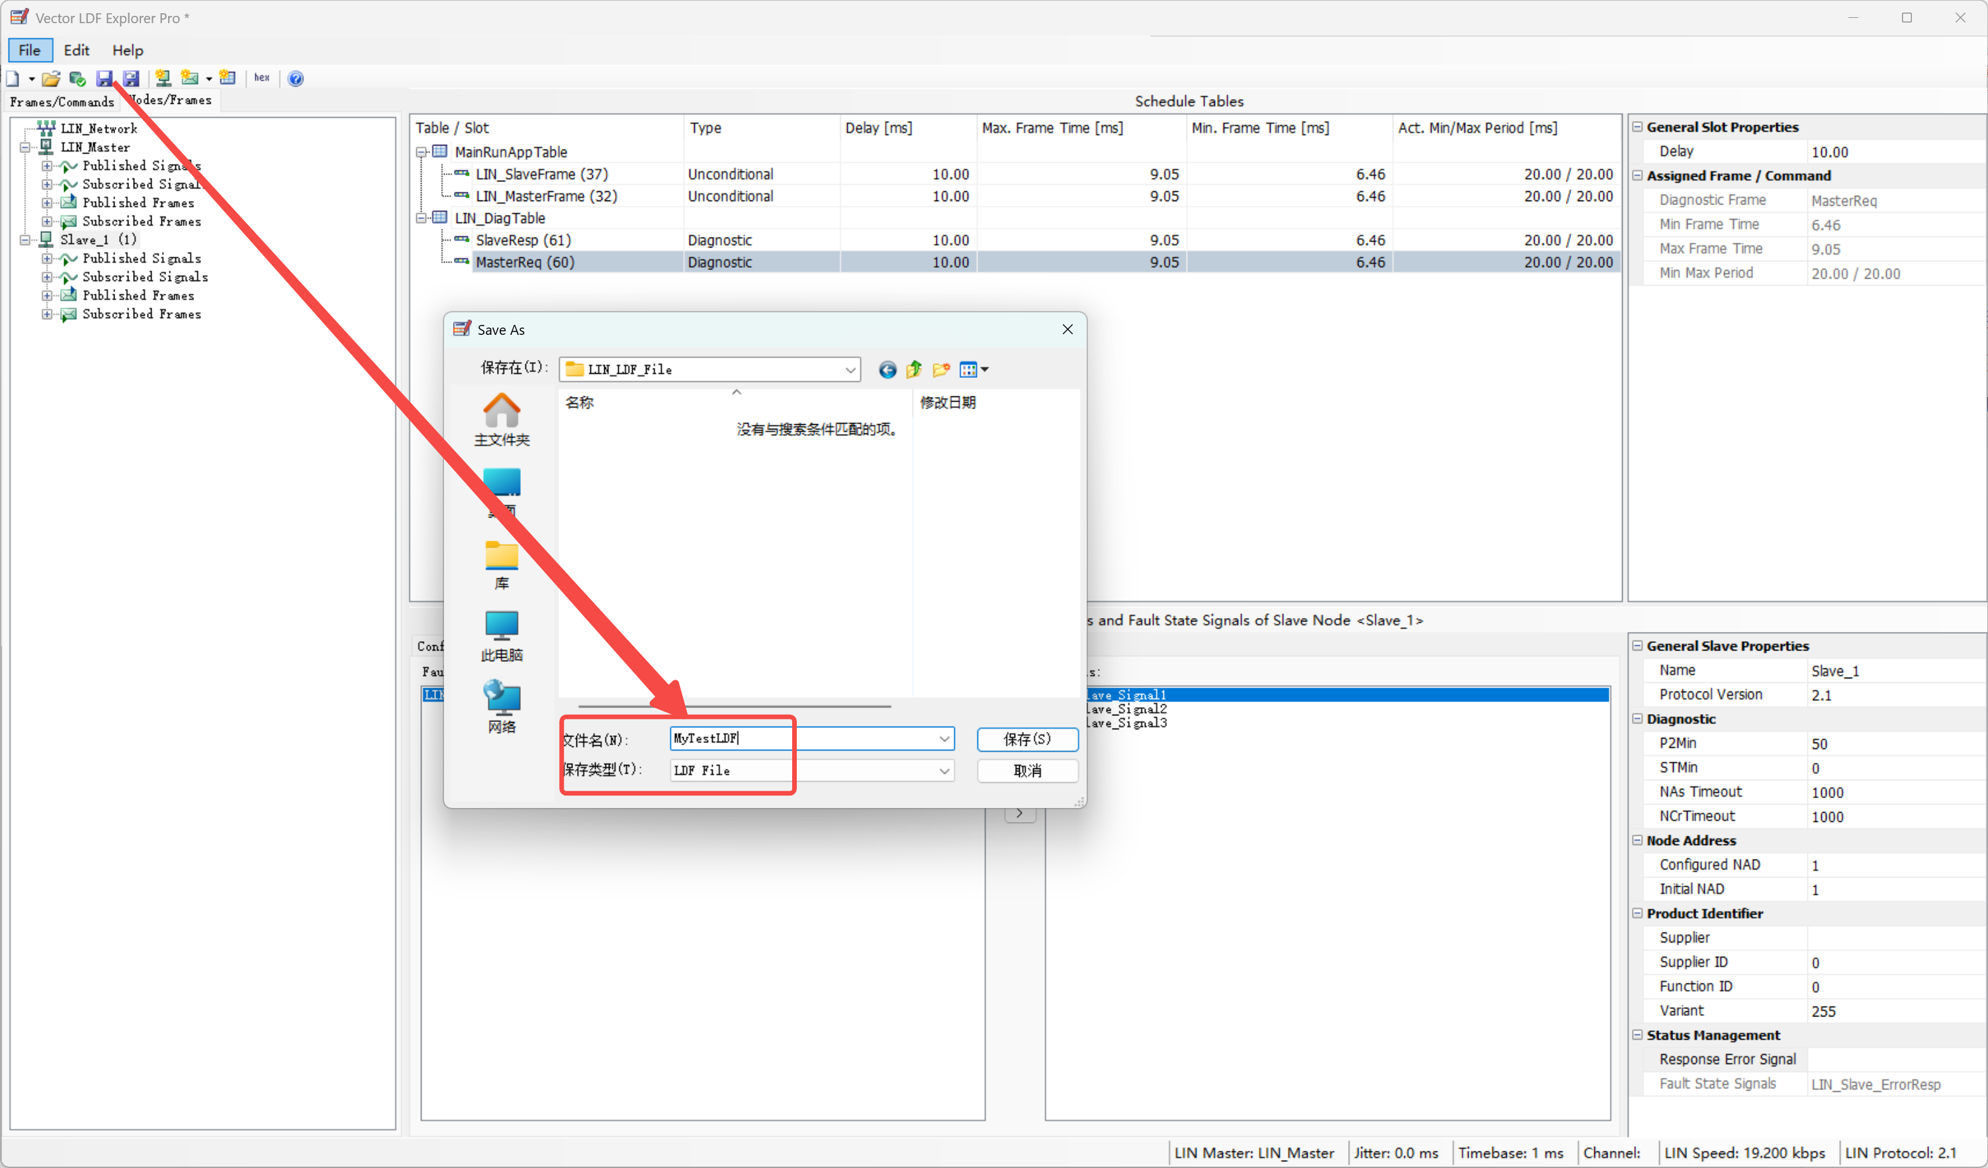
Task: Collapse the Node Address section
Action: pyautogui.click(x=1639, y=840)
